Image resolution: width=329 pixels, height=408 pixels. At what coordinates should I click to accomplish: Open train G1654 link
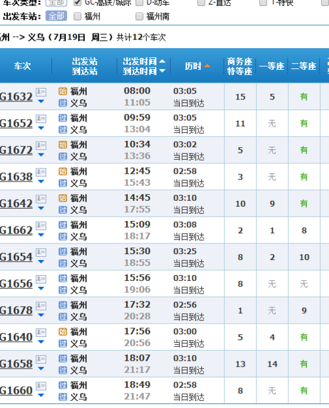click(x=16, y=257)
